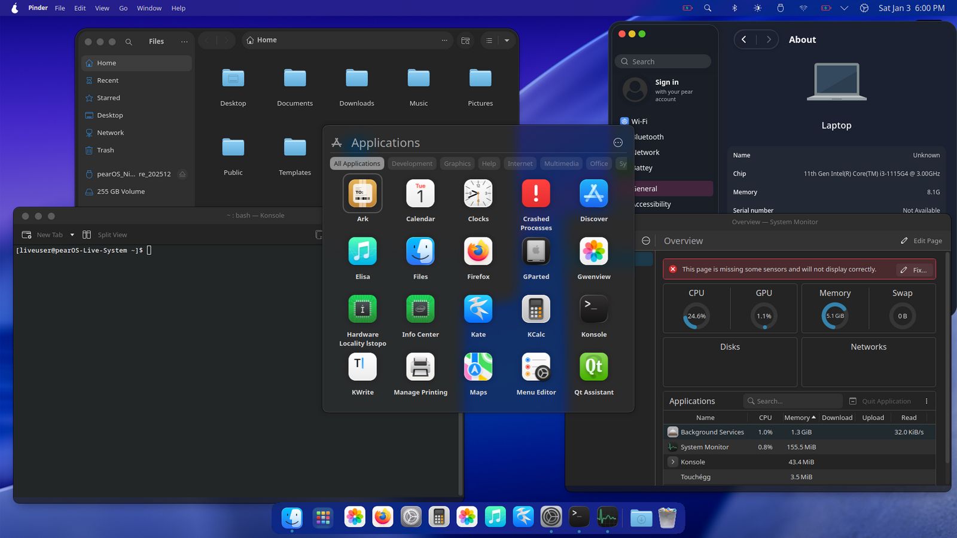Open Firefox from the Applications grid

[x=478, y=252]
